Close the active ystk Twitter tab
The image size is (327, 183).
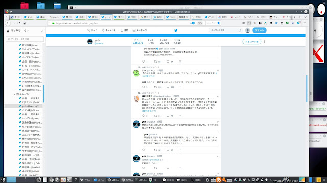click(x=110, y=17)
